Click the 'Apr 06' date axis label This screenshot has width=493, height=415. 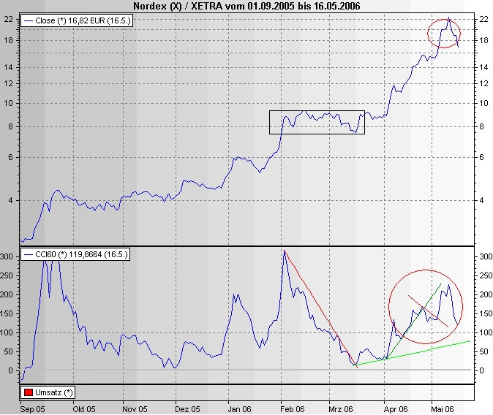coord(396,409)
